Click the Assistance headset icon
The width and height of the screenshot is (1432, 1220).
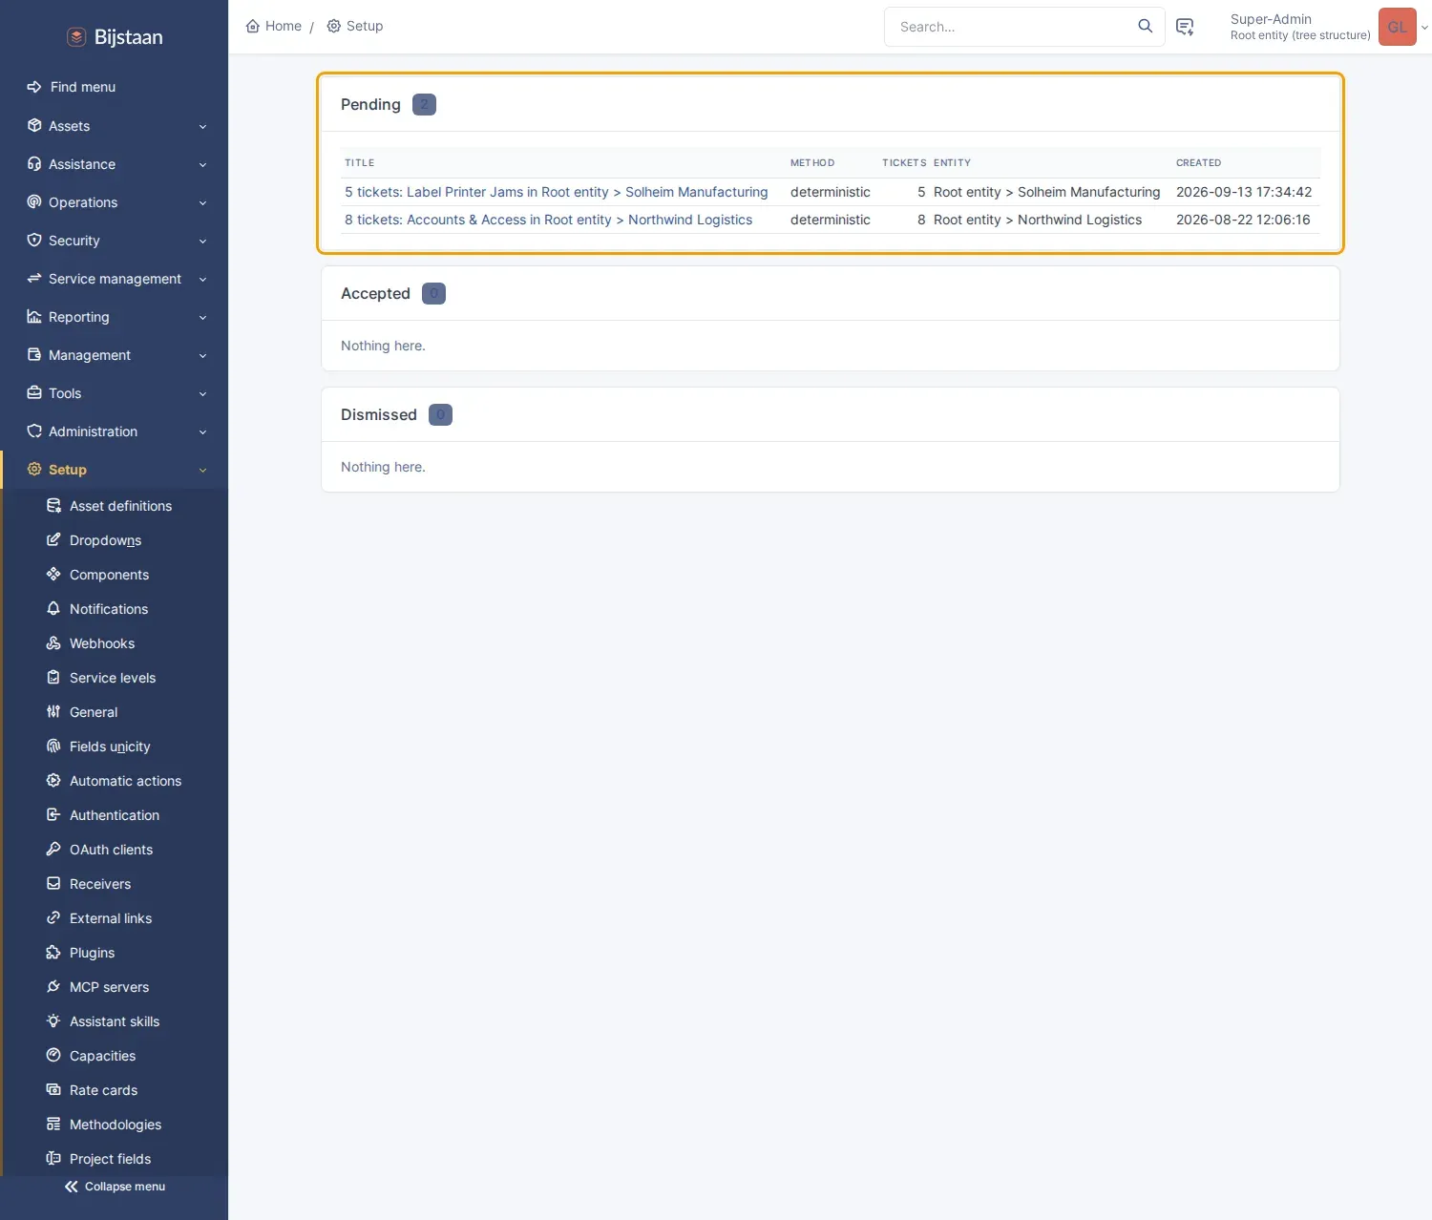[34, 163]
